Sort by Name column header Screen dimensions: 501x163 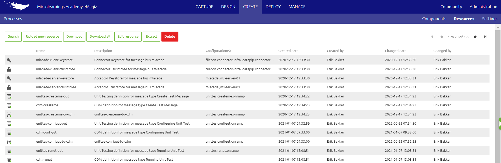40,51
